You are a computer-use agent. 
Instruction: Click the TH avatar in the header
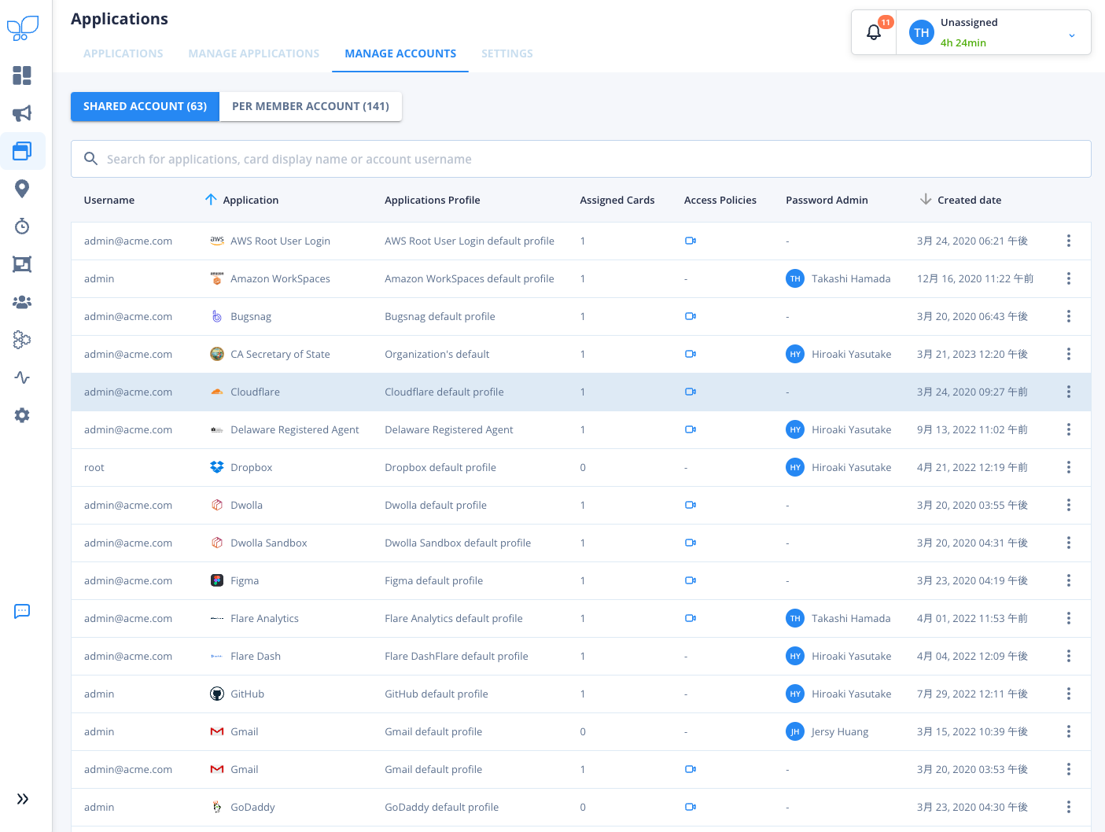coord(921,32)
